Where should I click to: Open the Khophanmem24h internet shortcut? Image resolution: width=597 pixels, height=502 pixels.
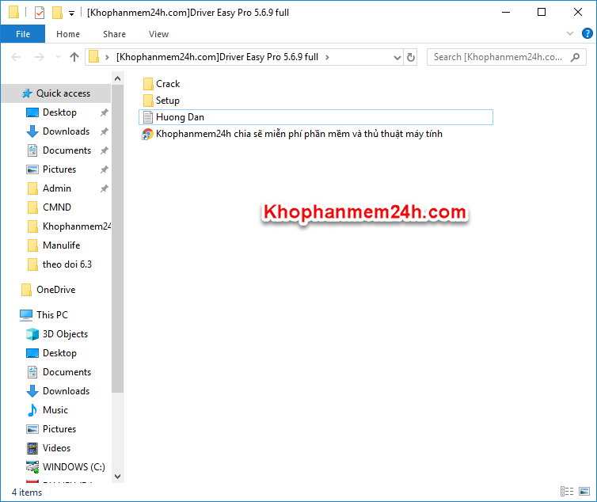pos(298,134)
